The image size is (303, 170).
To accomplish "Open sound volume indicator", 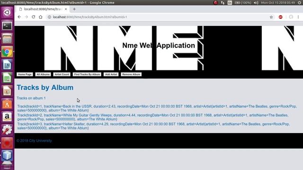I will click(256, 2).
